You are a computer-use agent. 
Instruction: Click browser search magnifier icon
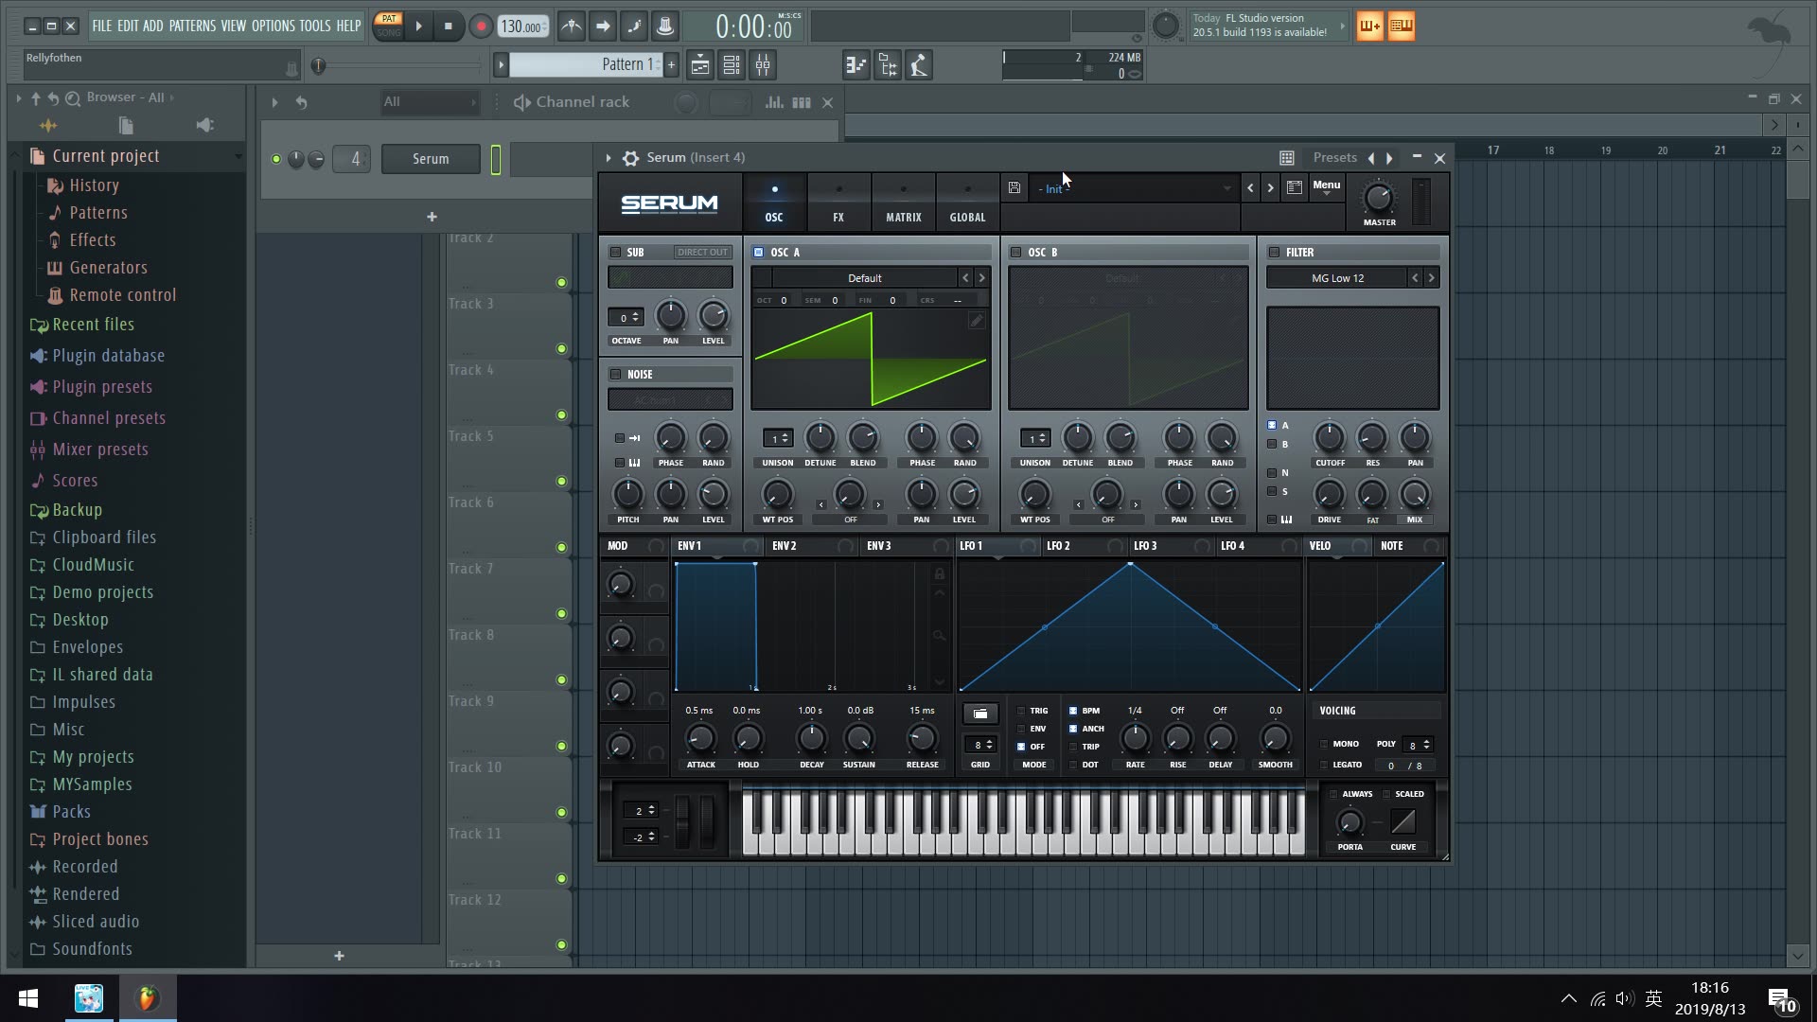[x=73, y=97]
